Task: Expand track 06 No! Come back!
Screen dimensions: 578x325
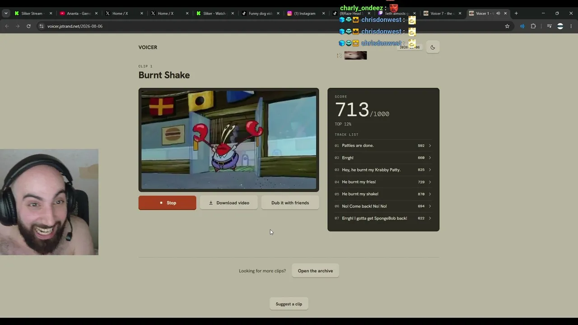Action: pyautogui.click(x=383, y=206)
